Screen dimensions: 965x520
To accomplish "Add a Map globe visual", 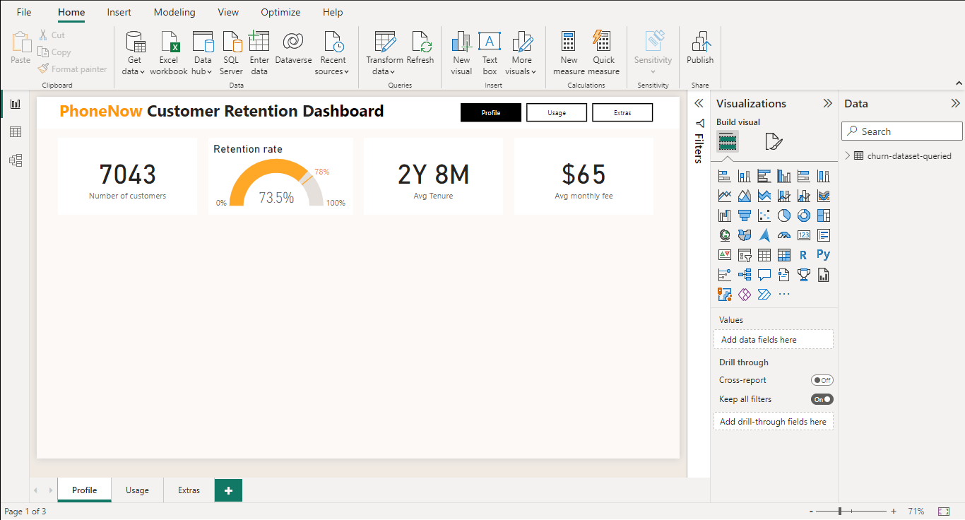I will pos(725,235).
